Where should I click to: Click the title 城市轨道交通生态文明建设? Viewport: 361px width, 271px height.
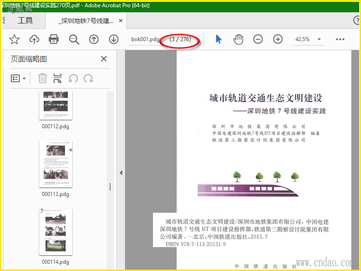click(x=266, y=98)
